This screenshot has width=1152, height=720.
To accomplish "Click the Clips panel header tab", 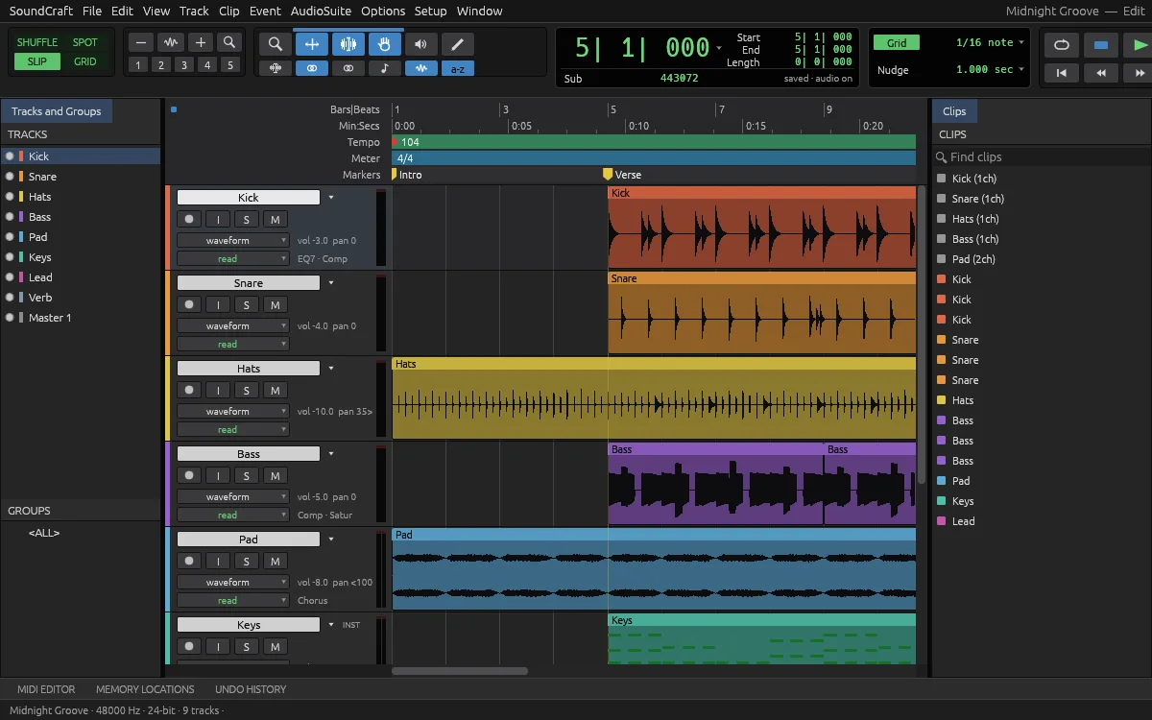I will tap(954, 111).
